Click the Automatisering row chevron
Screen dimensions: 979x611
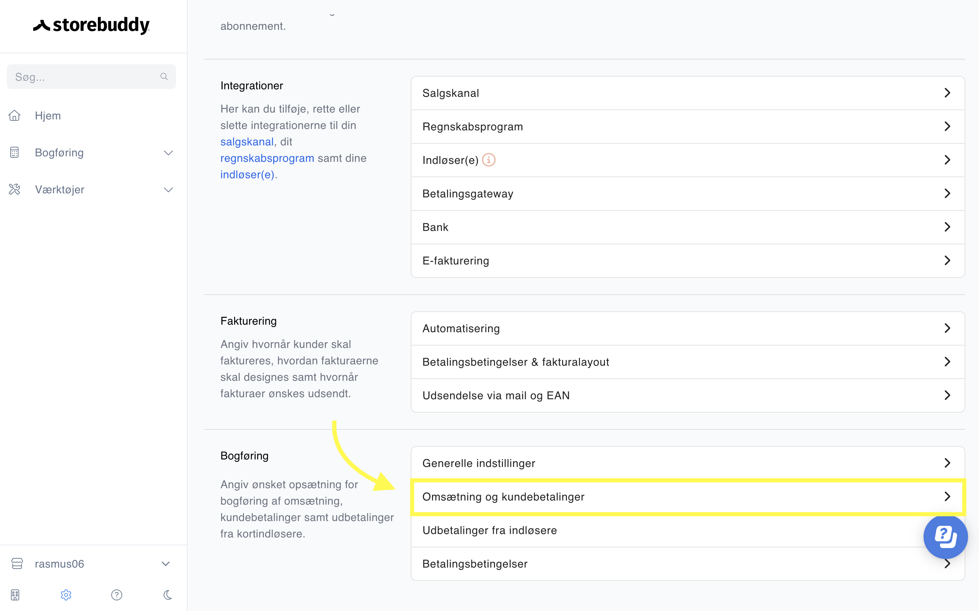click(x=947, y=328)
